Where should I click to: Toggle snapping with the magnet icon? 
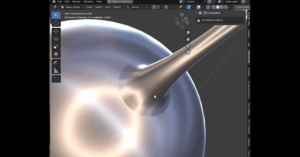153,7
